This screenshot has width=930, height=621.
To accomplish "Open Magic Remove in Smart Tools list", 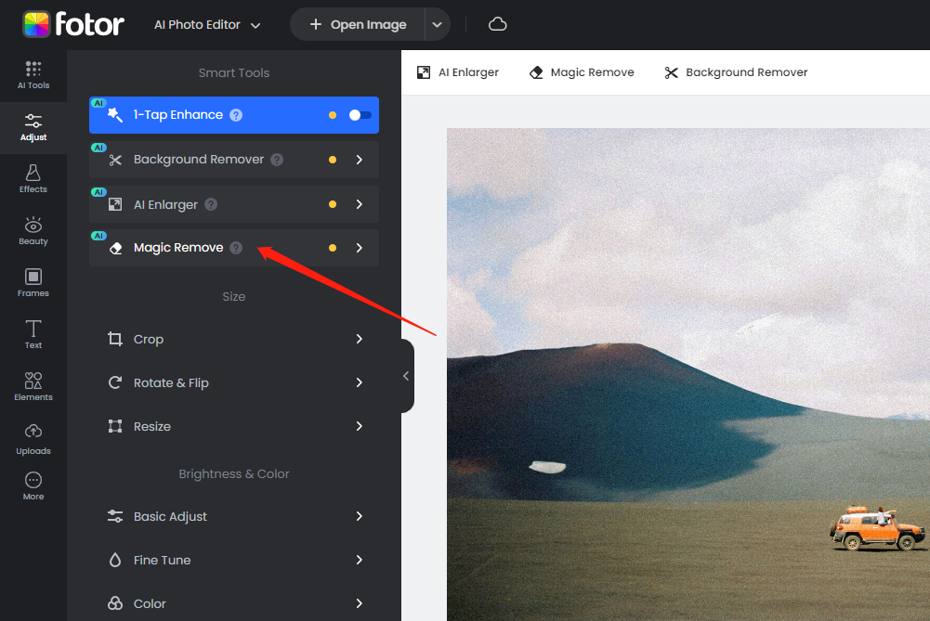I will click(x=178, y=248).
